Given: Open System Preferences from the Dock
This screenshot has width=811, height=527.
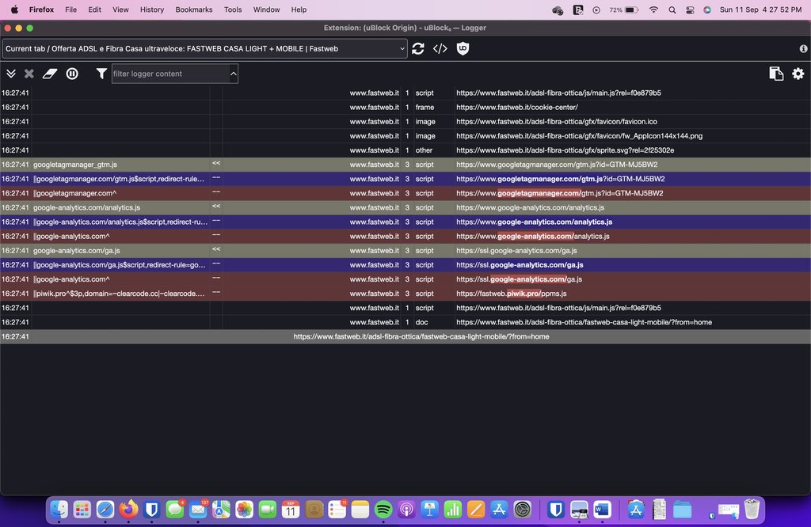Looking at the screenshot, I should [523, 510].
